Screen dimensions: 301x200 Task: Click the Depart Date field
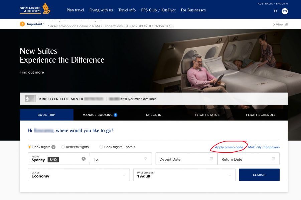point(187,159)
